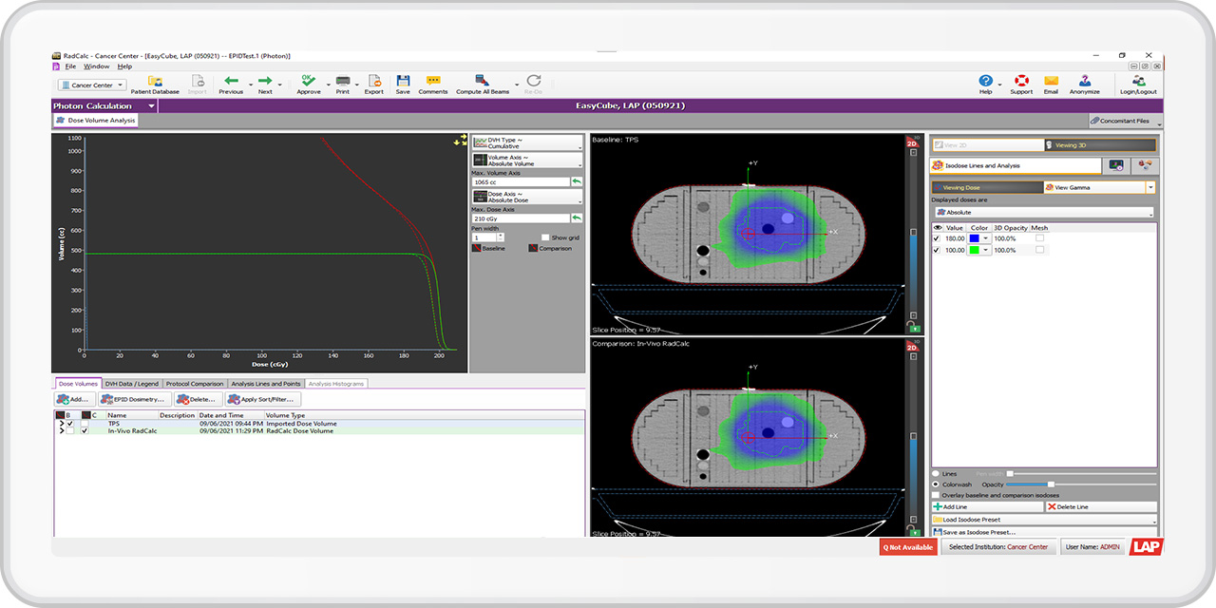Export the calculation via Export icon
This screenshot has width=1216, height=608.
point(374,82)
